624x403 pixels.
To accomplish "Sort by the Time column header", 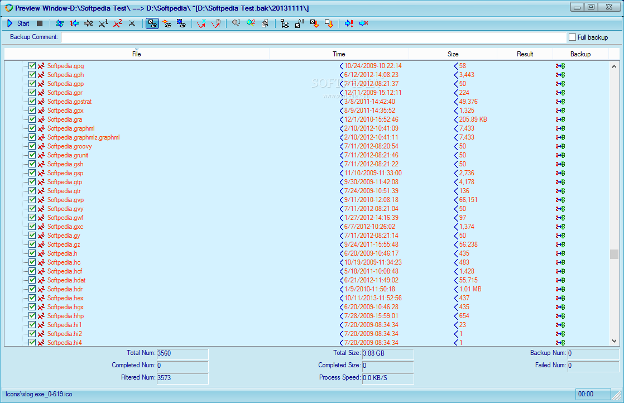I will [x=339, y=54].
